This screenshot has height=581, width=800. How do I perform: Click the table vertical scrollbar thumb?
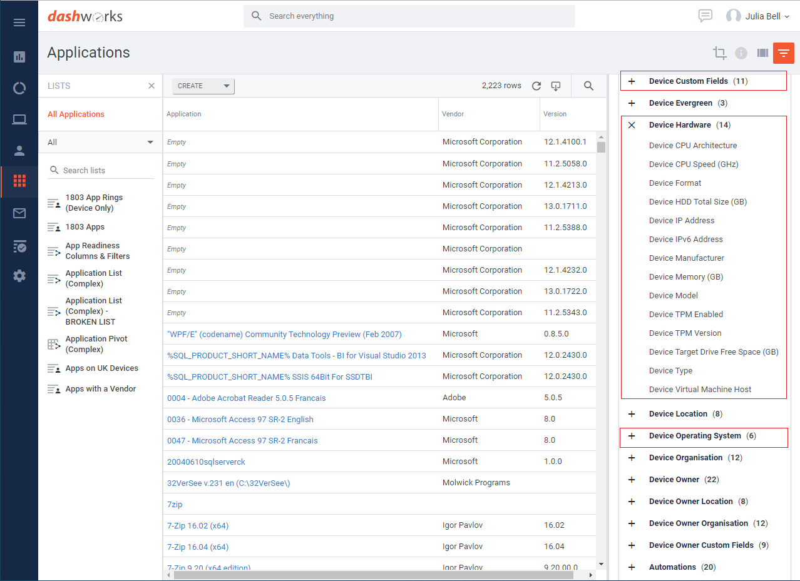coord(602,148)
